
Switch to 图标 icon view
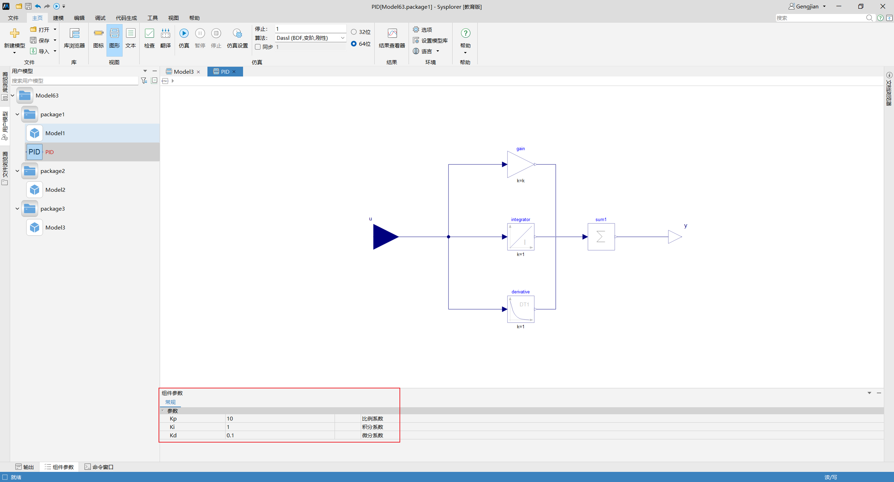click(x=98, y=33)
